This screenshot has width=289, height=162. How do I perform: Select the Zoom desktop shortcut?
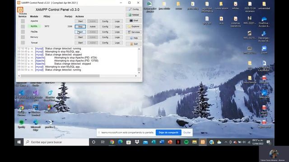[264, 50]
